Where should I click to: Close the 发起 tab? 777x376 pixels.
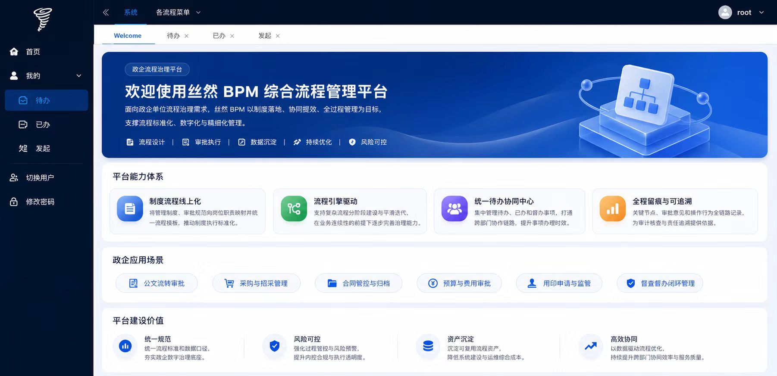point(278,36)
